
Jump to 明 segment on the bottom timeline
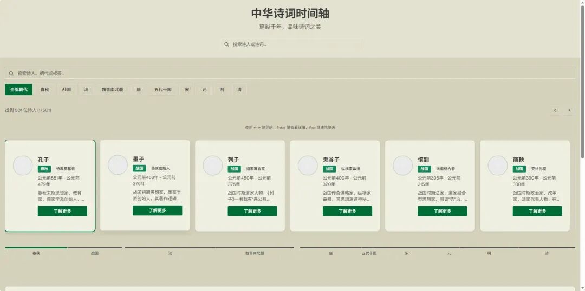tap(489, 251)
